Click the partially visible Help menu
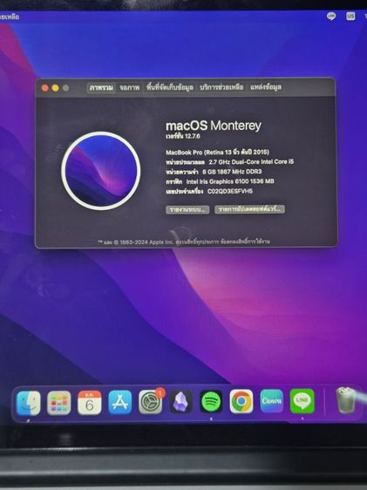367x490 pixels. click(x=10, y=17)
